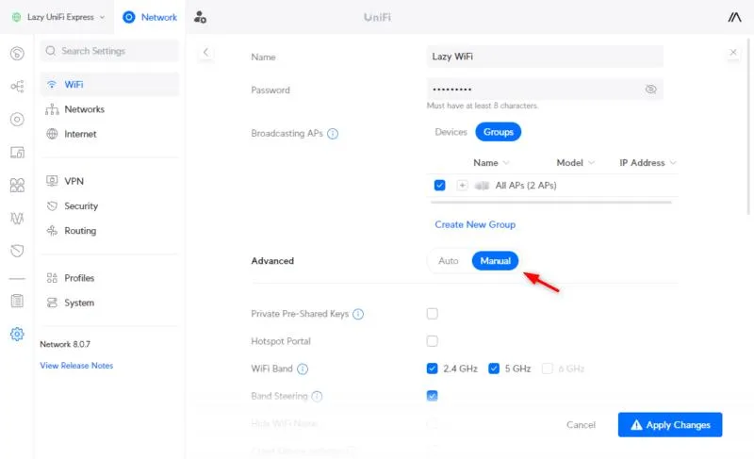The image size is (754, 459).
Task: Enable Private Pre-Shared Keys checkbox
Action: [x=433, y=314]
